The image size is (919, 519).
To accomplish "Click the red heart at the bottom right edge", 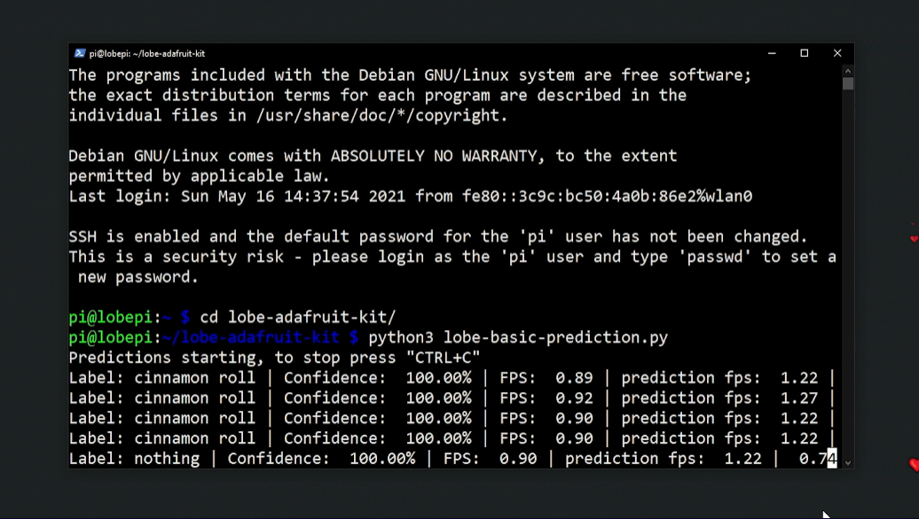I will click(914, 465).
